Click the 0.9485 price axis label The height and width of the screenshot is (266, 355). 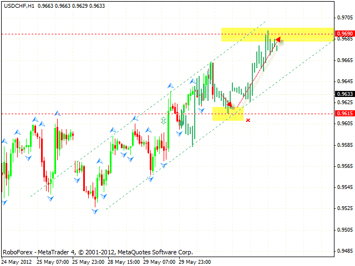[344, 250]
